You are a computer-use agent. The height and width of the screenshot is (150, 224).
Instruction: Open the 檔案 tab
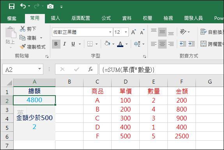(x=12, y=18)
